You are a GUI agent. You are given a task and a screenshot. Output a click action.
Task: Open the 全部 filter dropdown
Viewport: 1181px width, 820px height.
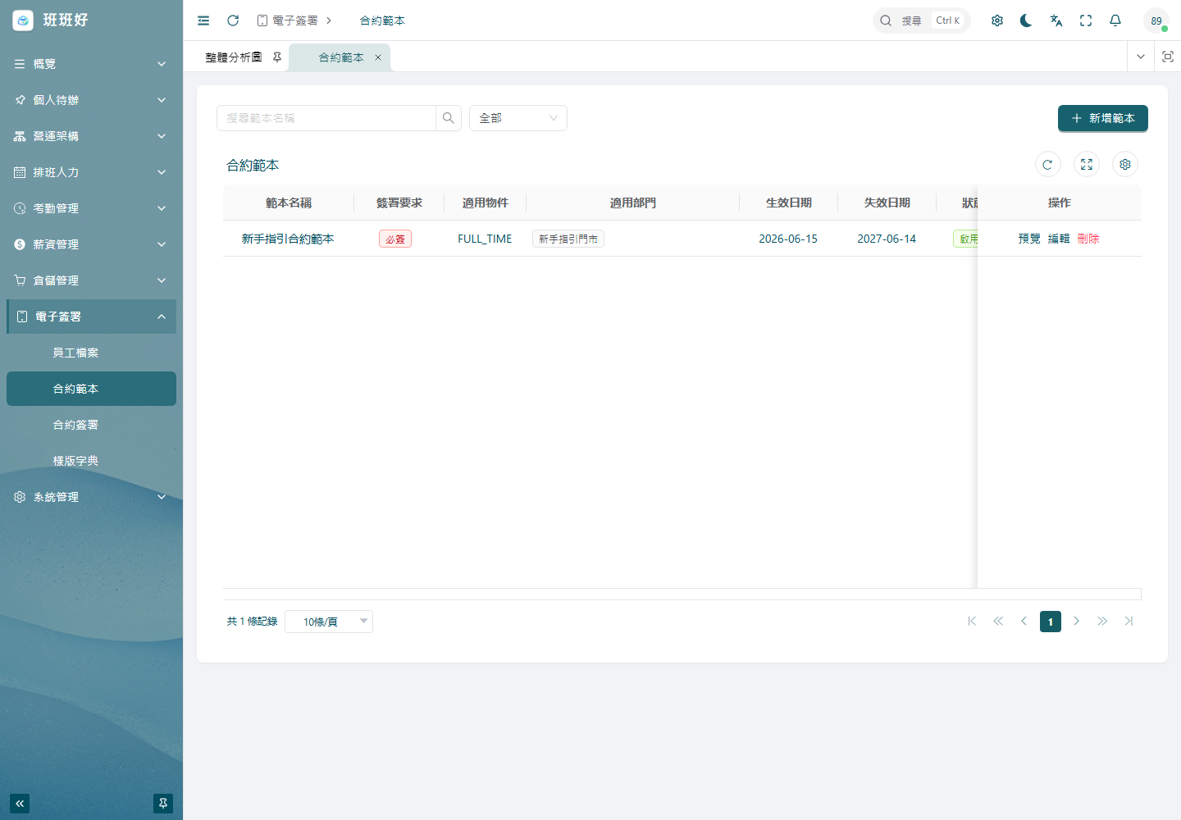pyautogui.click(x=518, y=118)
